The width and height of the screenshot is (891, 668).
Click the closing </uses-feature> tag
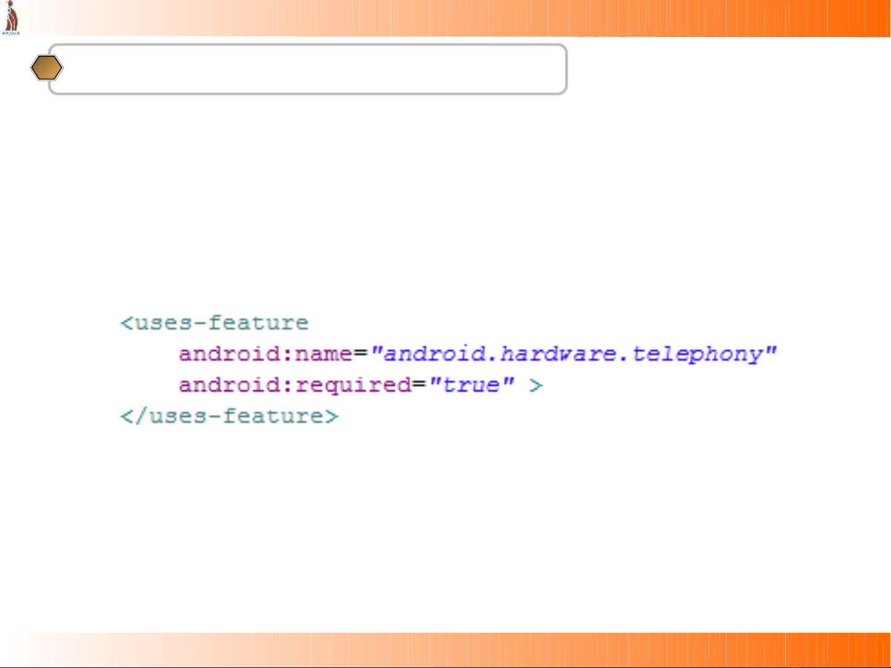(x=229, y=416)
